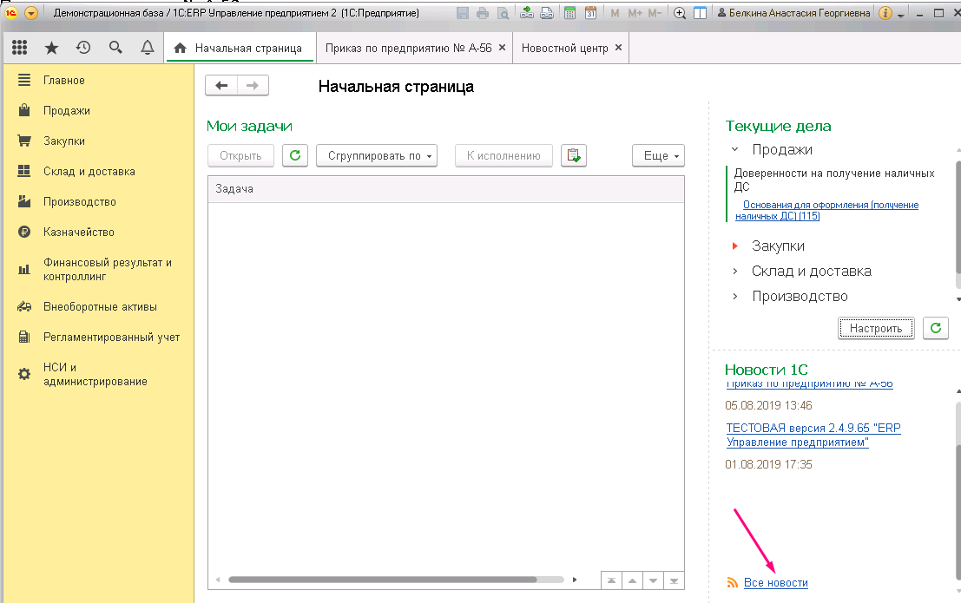Image resolution: width=961 pixels, height=603 pixels.
Task: Open the Еще dropdown menu
Action: coord(658,155)
